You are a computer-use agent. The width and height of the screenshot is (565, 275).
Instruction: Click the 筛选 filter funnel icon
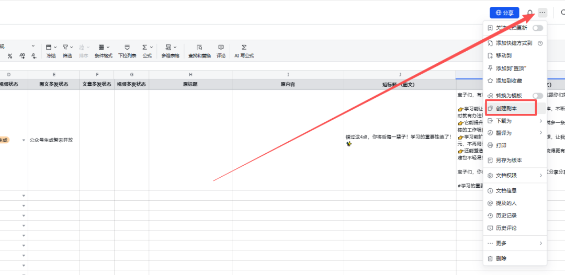tap(65, 47)
